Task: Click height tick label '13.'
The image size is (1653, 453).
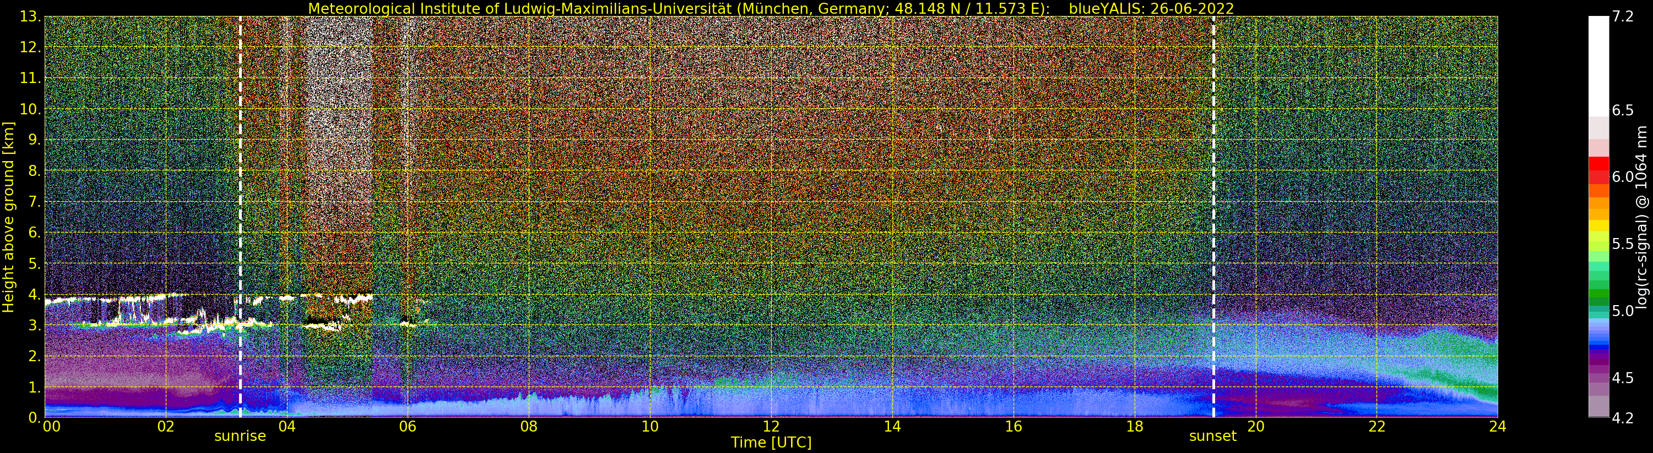Action: 31,16
